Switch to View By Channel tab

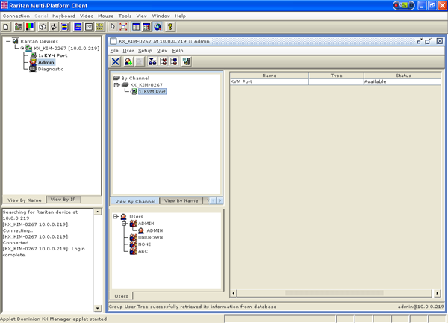[135, 201]
